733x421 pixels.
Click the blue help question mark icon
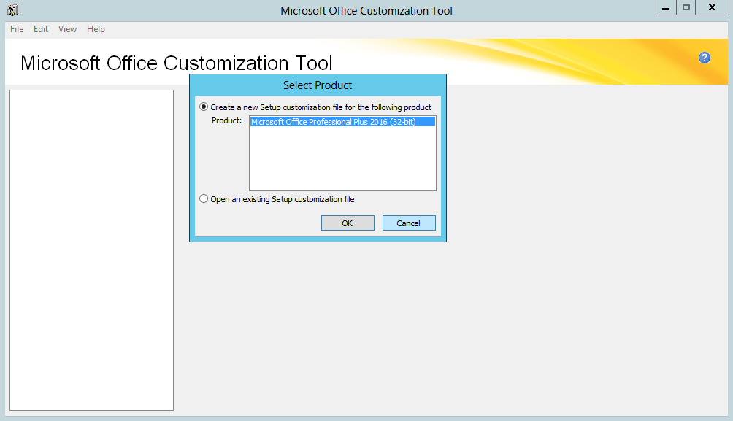[704, 58]
